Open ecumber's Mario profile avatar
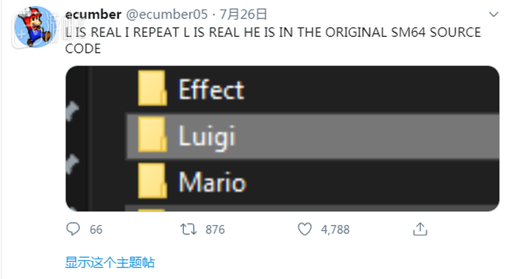 [x=34, y=25]
